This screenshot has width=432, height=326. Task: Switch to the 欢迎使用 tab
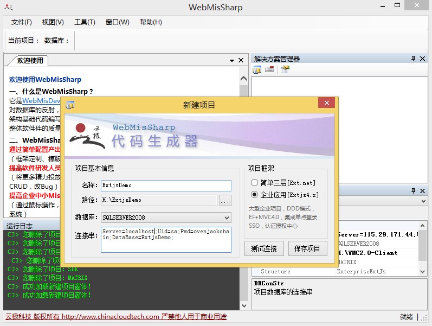pyautogui.click(x=30, y=60)
